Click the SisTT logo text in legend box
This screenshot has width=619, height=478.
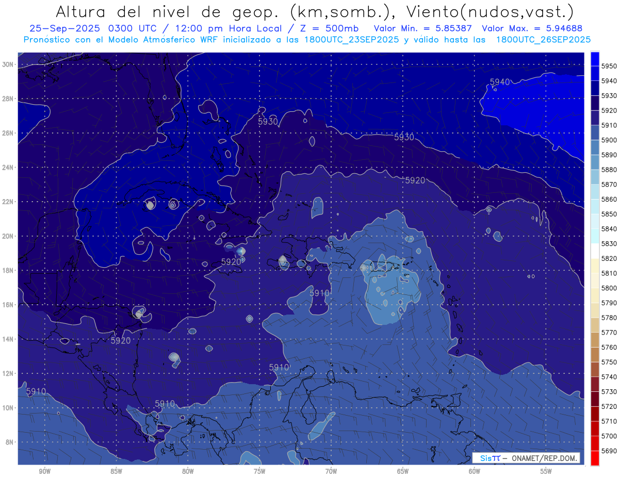(x=490, y=458)
